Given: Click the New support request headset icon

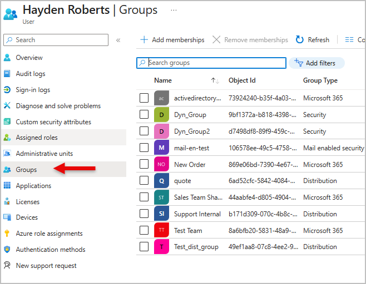Looking at the screenshot, I should (x=7, y=265).
